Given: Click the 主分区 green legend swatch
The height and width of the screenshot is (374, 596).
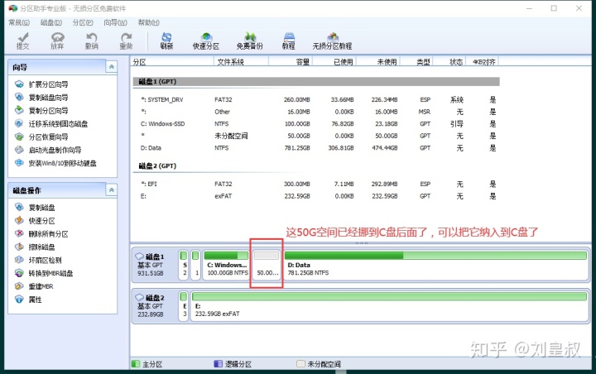Looking at the screenshot, I should pos(136,364).
